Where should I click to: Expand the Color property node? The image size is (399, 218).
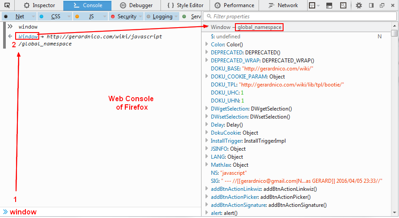click(x=206, y=45)
